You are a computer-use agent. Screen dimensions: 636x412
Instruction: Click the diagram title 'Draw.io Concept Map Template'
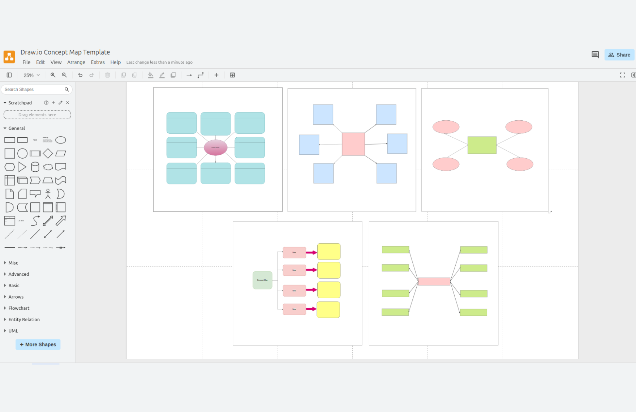[x=65, y=52]
